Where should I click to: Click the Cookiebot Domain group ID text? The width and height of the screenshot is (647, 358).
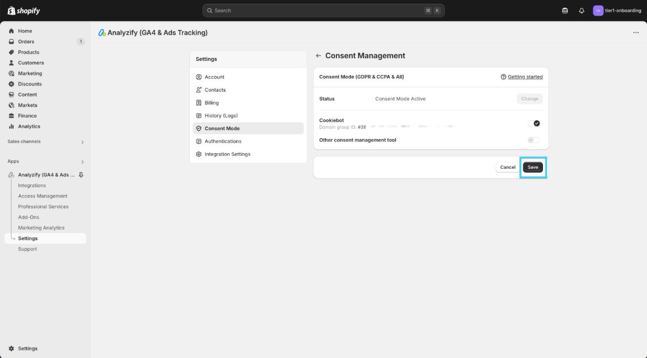(x=342, y=127)
